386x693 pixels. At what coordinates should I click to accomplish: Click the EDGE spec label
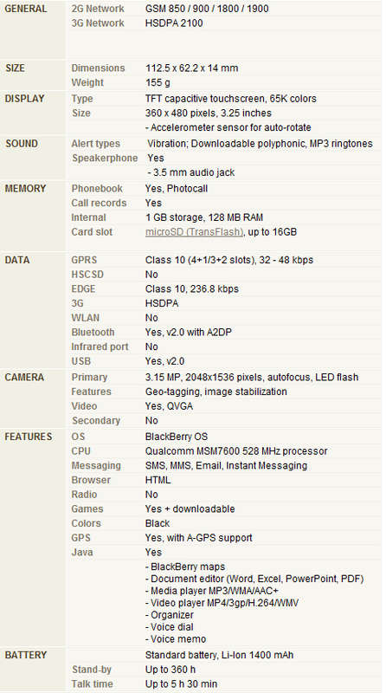[83, 288]
